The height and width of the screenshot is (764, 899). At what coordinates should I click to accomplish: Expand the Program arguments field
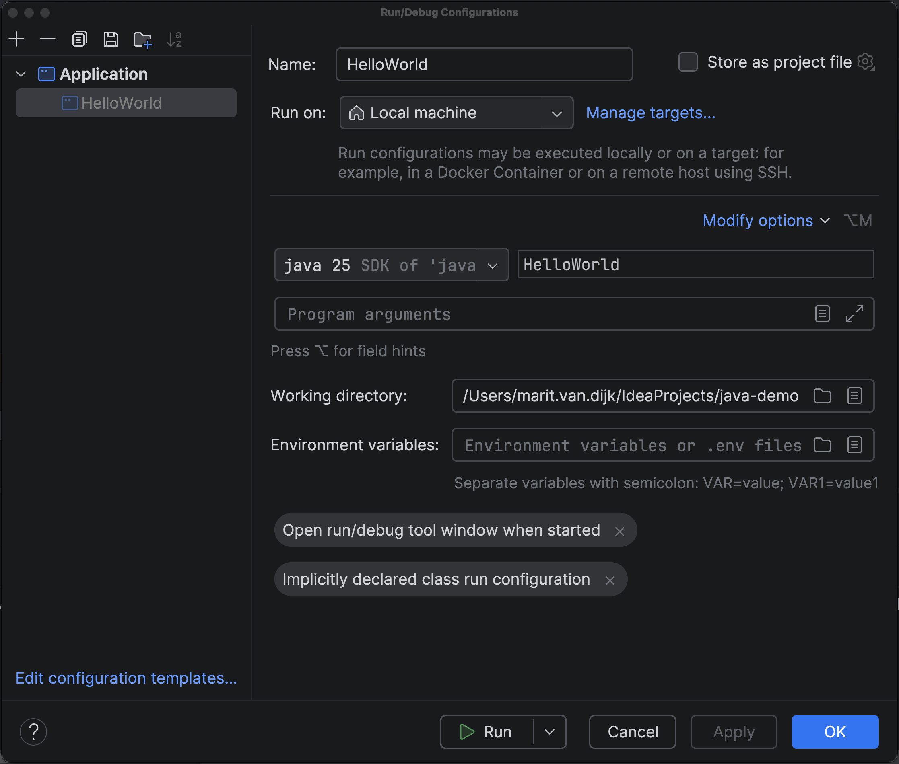coord(854,314)
